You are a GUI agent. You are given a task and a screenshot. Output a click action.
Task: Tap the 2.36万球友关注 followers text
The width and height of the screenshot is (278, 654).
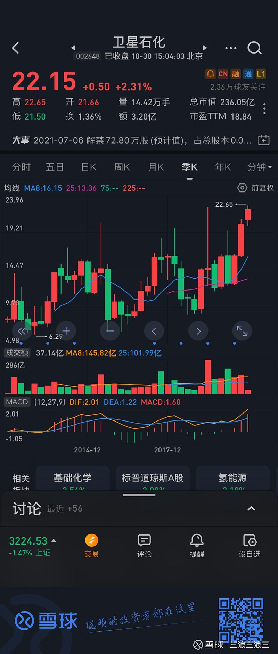[238, 87]
